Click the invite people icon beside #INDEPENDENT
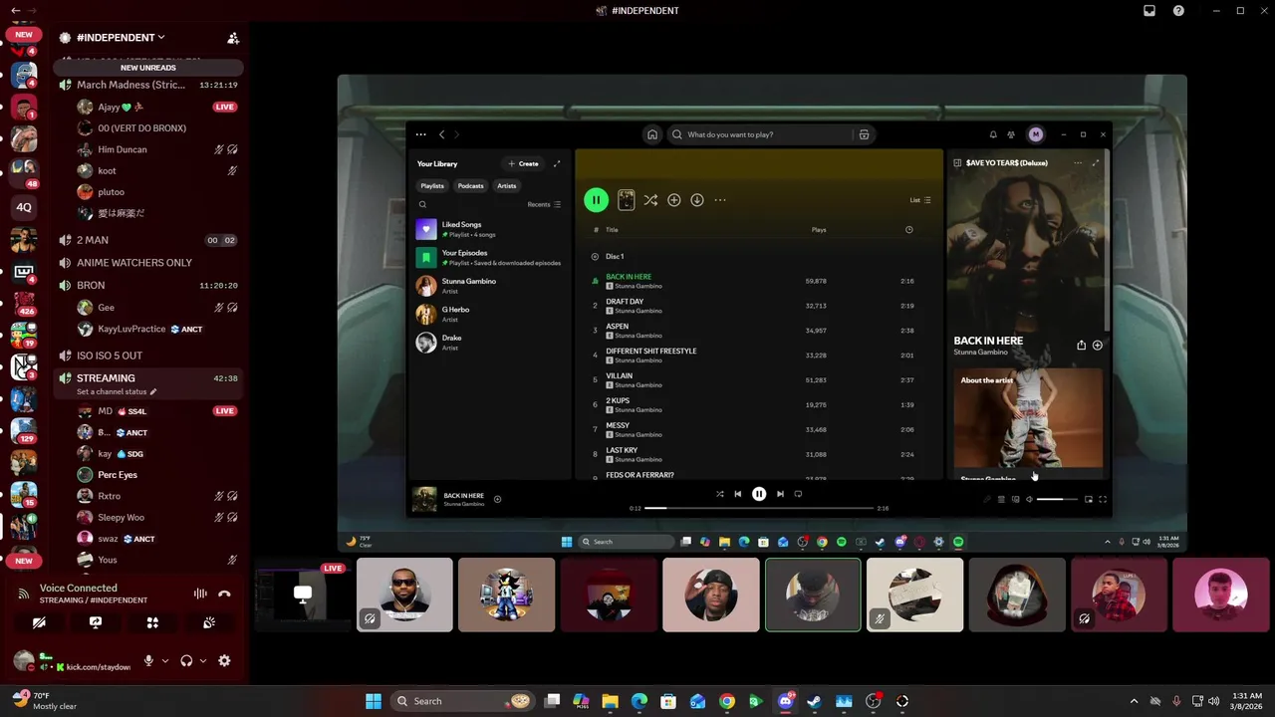Image resolution: width=1275 pixels, height=717 pixels. [x=233, y=38]
